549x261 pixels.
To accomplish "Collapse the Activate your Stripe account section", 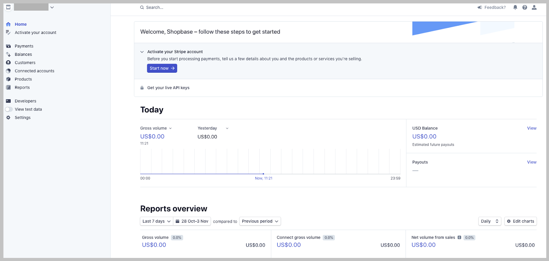I will [142, 52].
